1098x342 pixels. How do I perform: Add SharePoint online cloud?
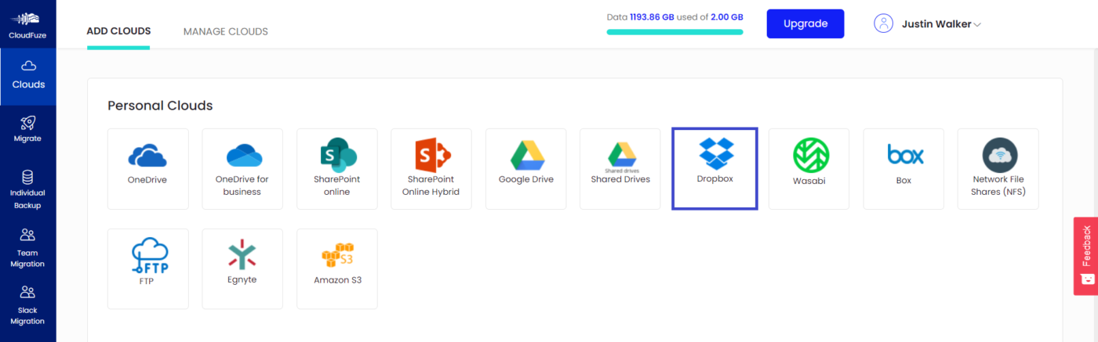(x=336, y=169)
